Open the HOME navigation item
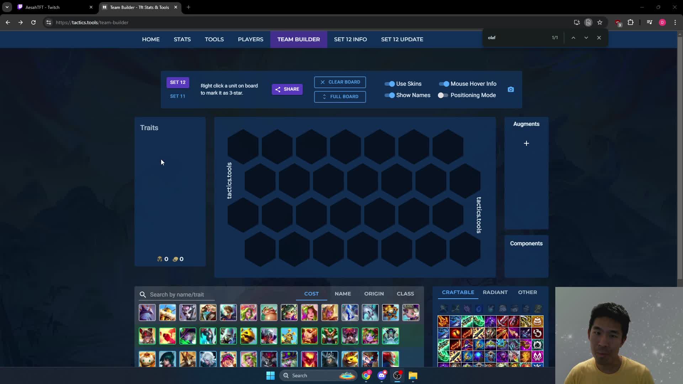Screen dimensions: 683x384 [x=151, y=39]
